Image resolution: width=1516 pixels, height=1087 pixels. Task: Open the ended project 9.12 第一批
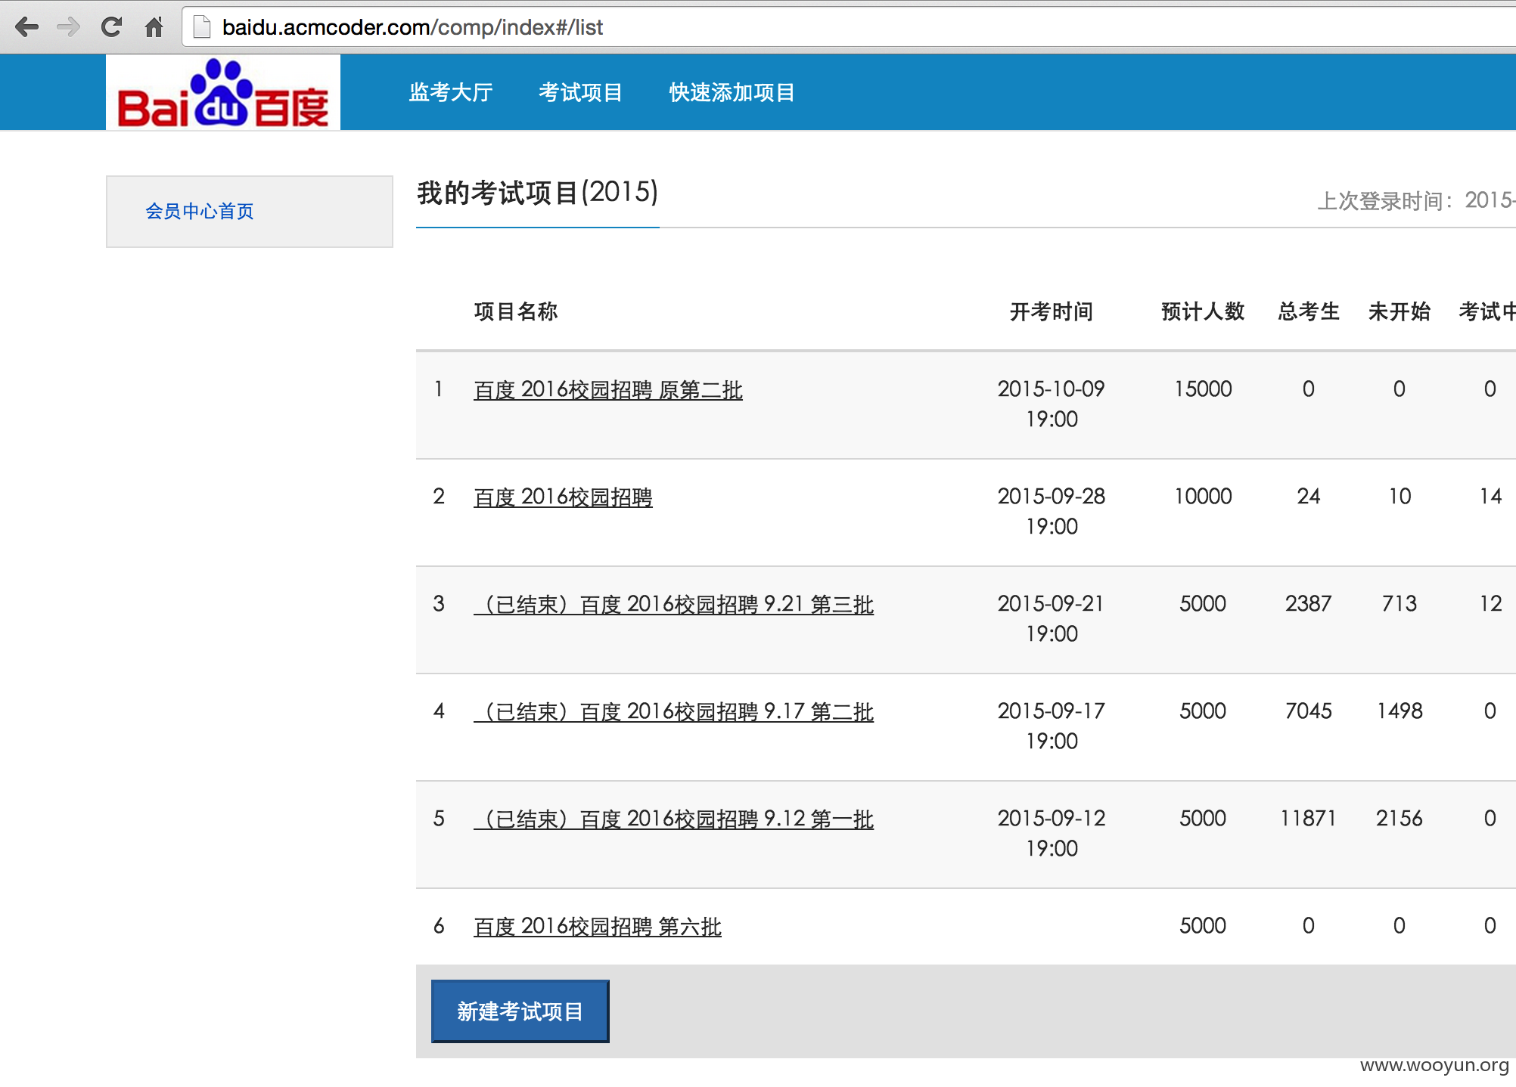[x=673, y=819]
